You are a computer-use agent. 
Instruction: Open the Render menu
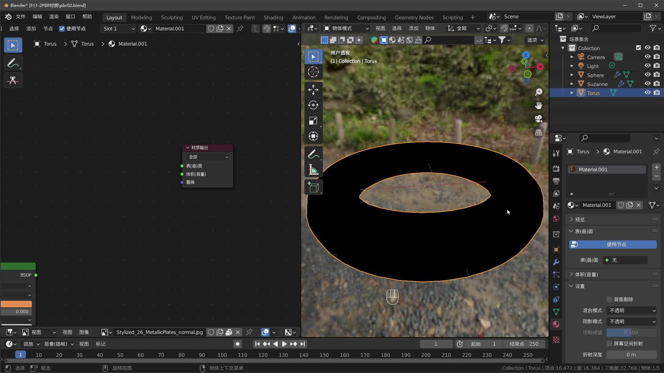coord(54,17)
